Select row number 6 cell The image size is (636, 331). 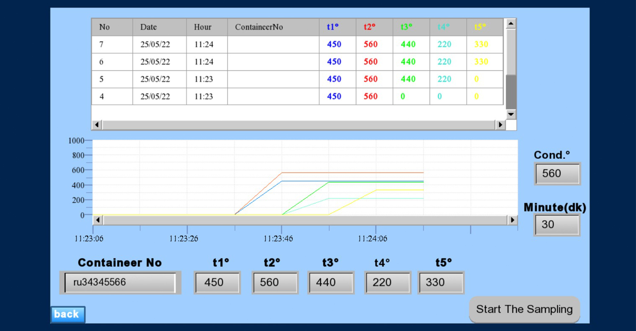pos(112,62)
